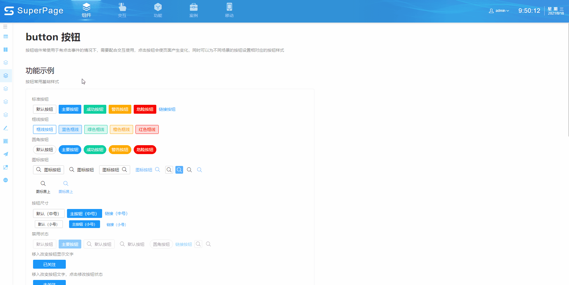Go to the 移动 top navigation tab

click(x=229, y=10)
